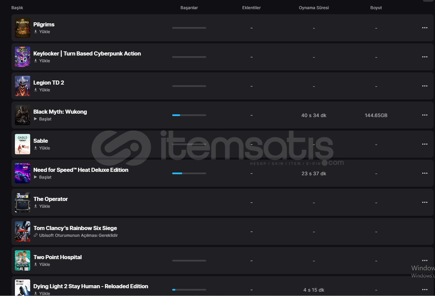Image resolution: width=435 pixels, height=296 pixels.
Task: Click Ubisoft Oturumunun Açılması Gereklidir link
Action: coord(76,235)
